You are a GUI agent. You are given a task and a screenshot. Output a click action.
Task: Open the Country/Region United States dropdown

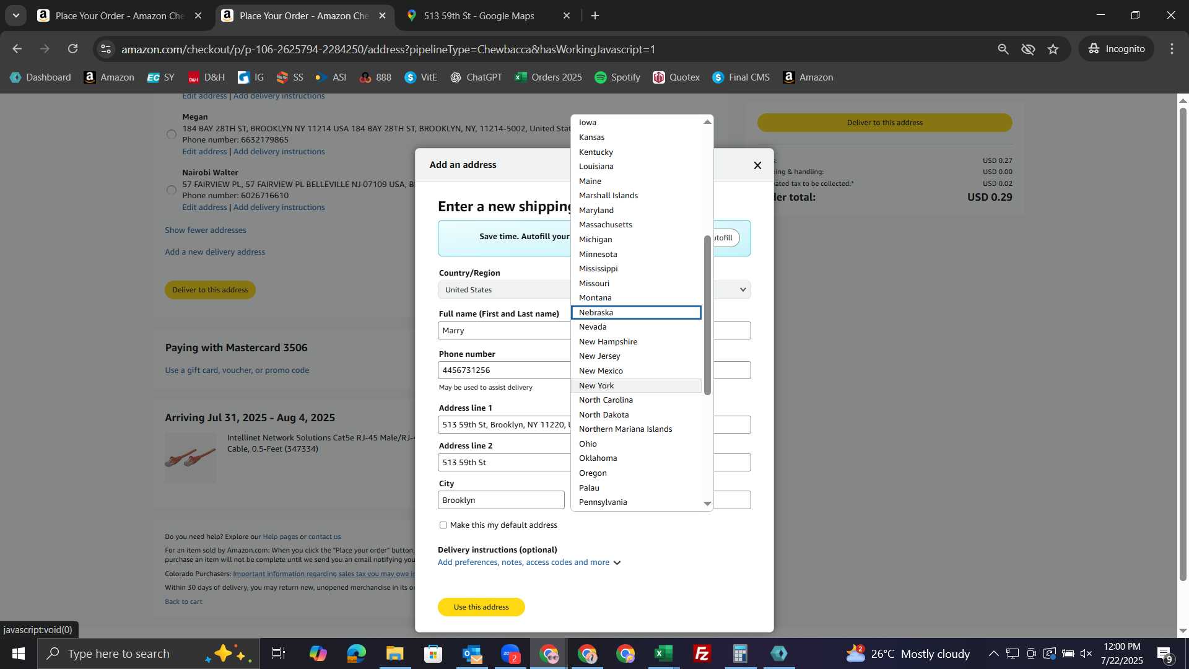pos(594,290)
